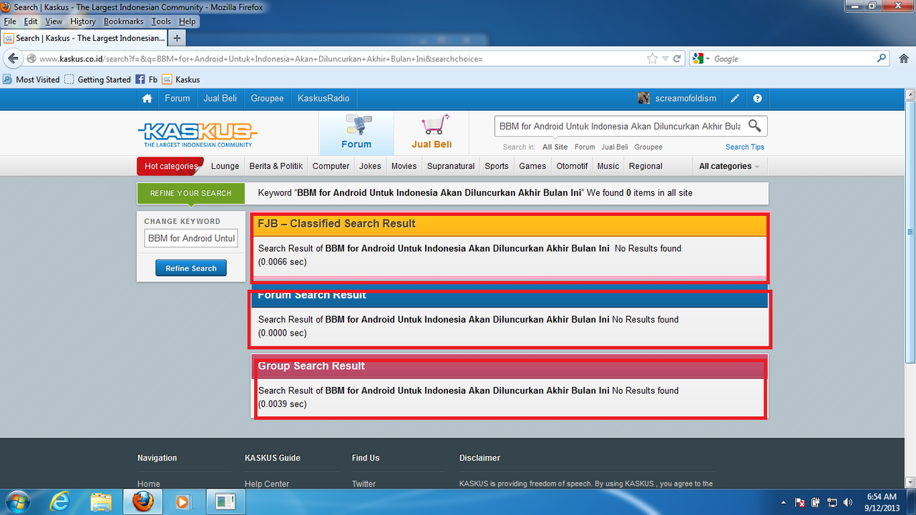The width and height of the screenshot is (916, 515).
Task: Click the Change Keyword input field
Action: coord(191,238)
